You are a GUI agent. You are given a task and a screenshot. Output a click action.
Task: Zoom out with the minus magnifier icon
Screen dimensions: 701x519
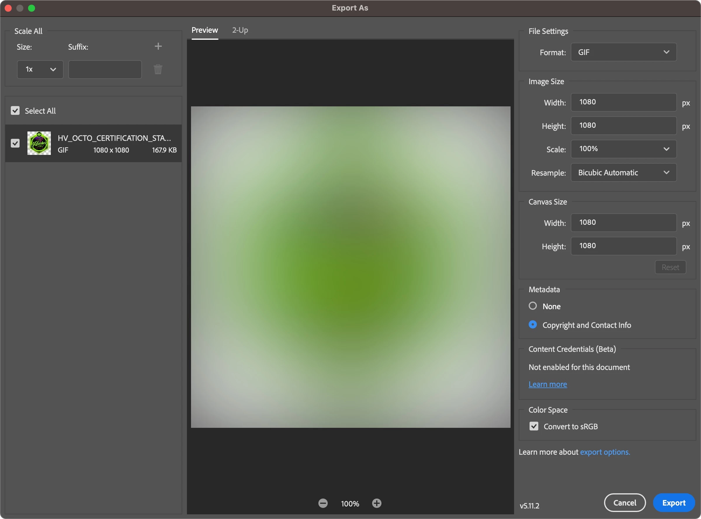(323, 503)
